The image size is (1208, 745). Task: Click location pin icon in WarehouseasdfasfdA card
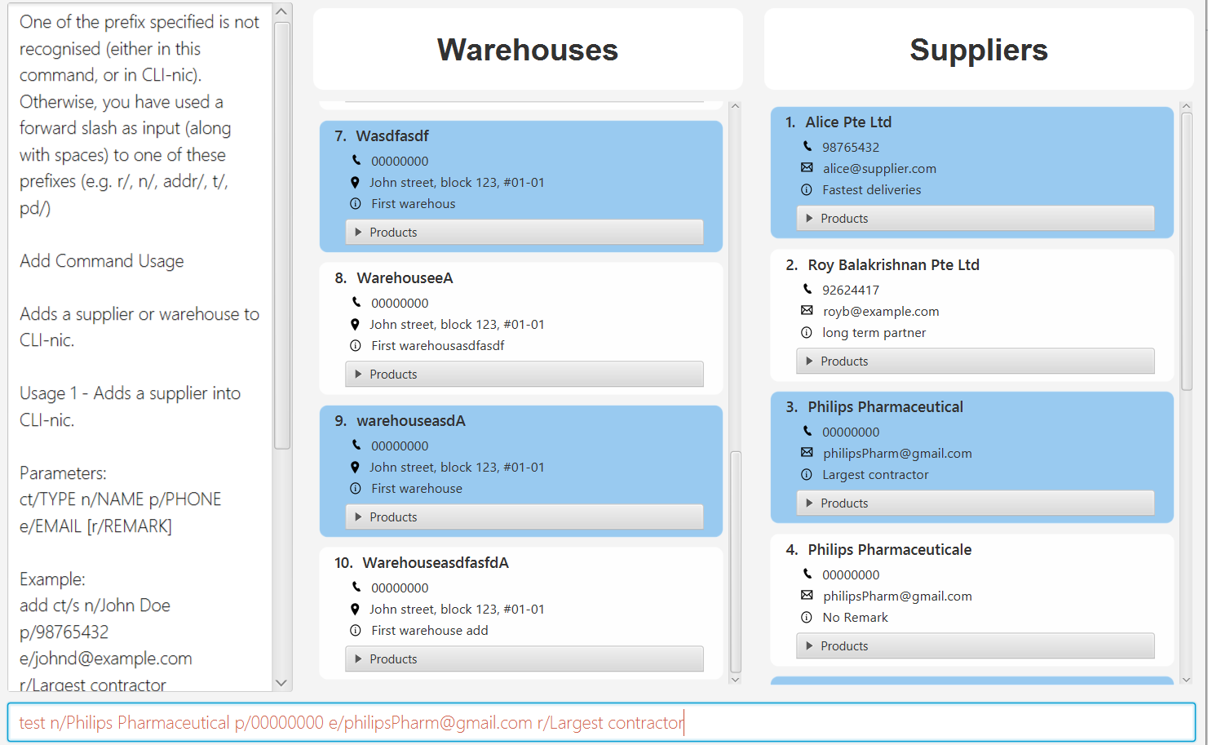(355, 609)
